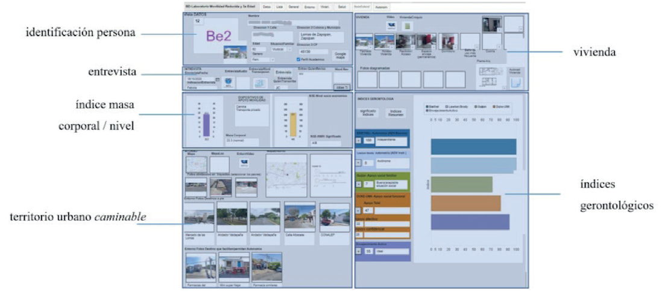The width and height of the screenshot is (665, 292).
Task: Toggle the Barthel legend marker in chart
Action: point(427,107)
